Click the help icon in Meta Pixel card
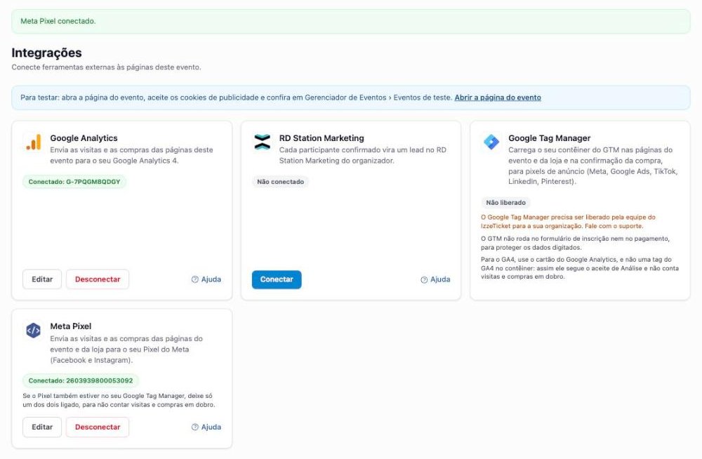The width and height of the screenshot is (702, 459). point(194,427)
